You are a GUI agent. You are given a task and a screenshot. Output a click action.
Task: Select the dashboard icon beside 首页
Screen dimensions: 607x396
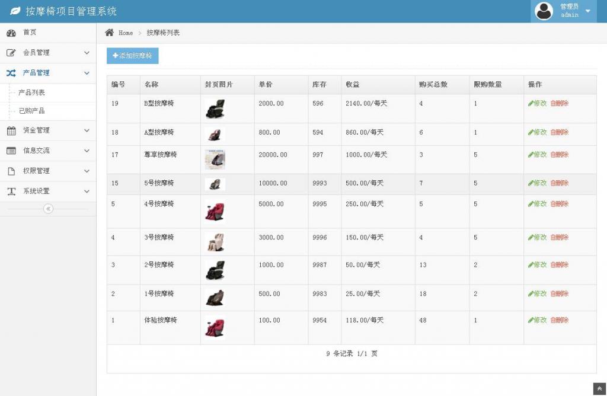point(12,33)
